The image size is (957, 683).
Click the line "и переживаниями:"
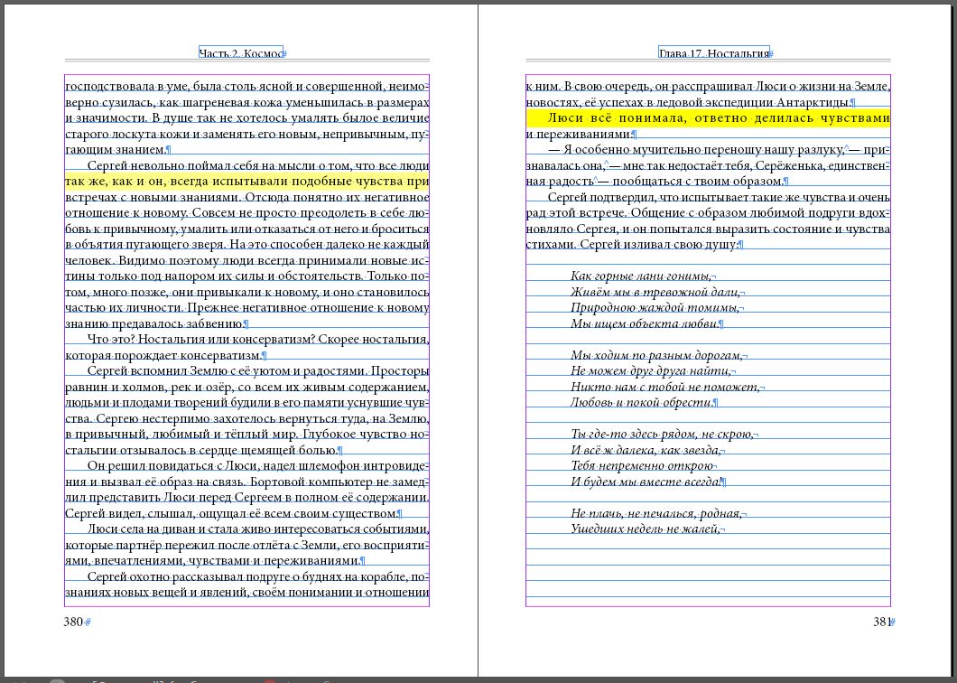tap(579, 134)
